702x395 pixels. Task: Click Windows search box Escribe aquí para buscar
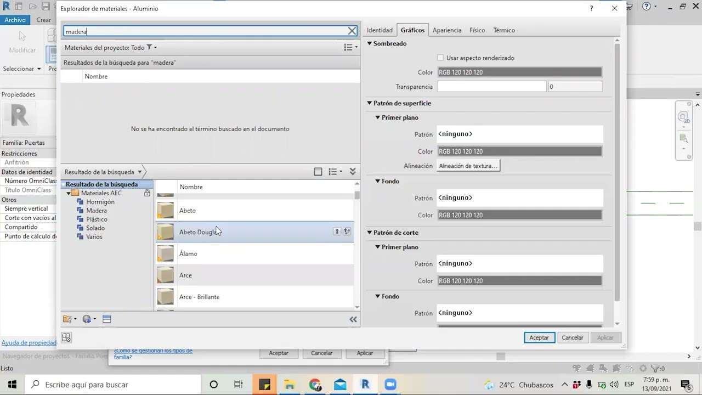click(x=113, y=385)
